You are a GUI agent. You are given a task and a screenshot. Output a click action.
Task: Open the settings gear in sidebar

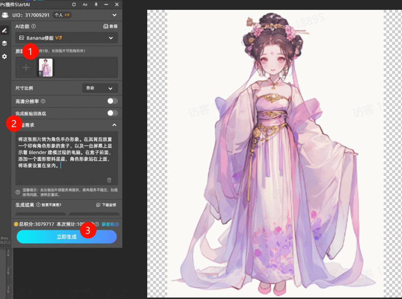[4, 57]
